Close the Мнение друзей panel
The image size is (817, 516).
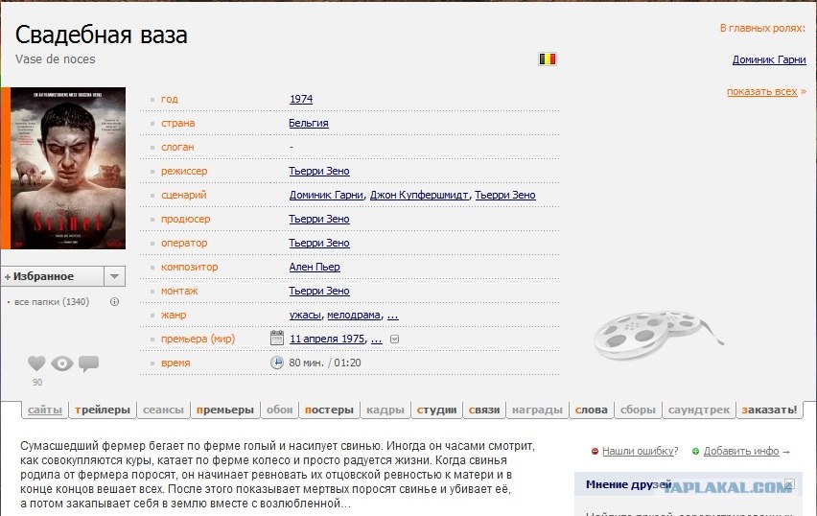[789, 484]
